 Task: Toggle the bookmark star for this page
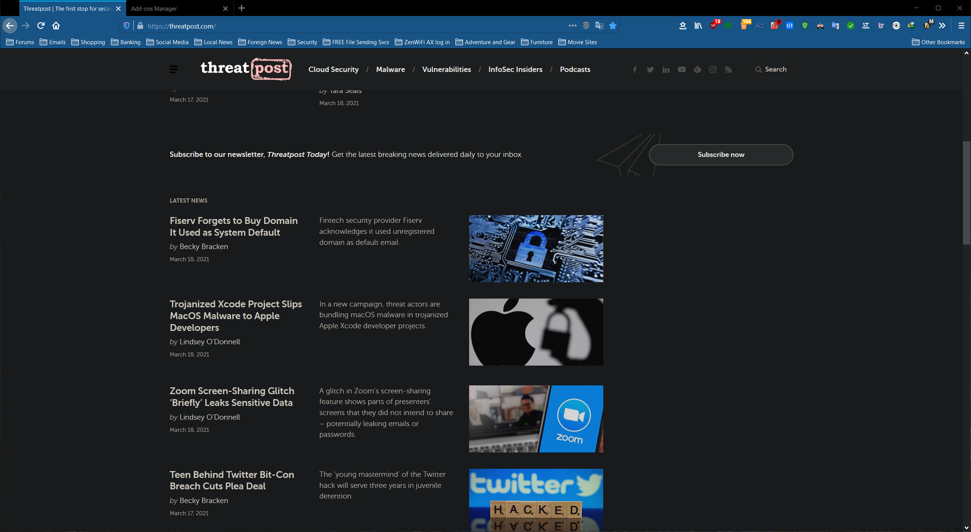point(613,26)
